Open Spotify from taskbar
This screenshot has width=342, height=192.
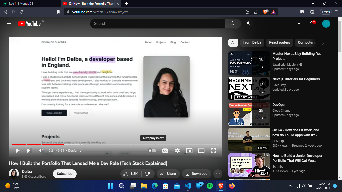click(210, 186)
